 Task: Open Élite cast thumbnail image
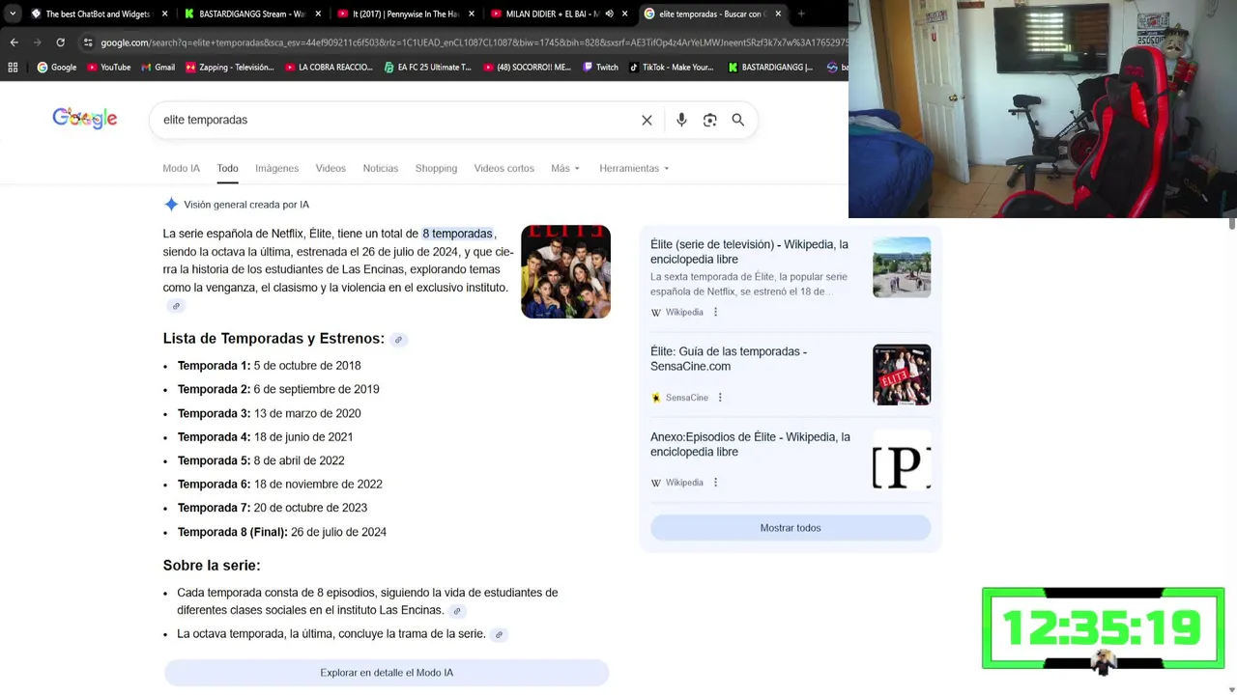pyautogui.click(x=565, y=272)
